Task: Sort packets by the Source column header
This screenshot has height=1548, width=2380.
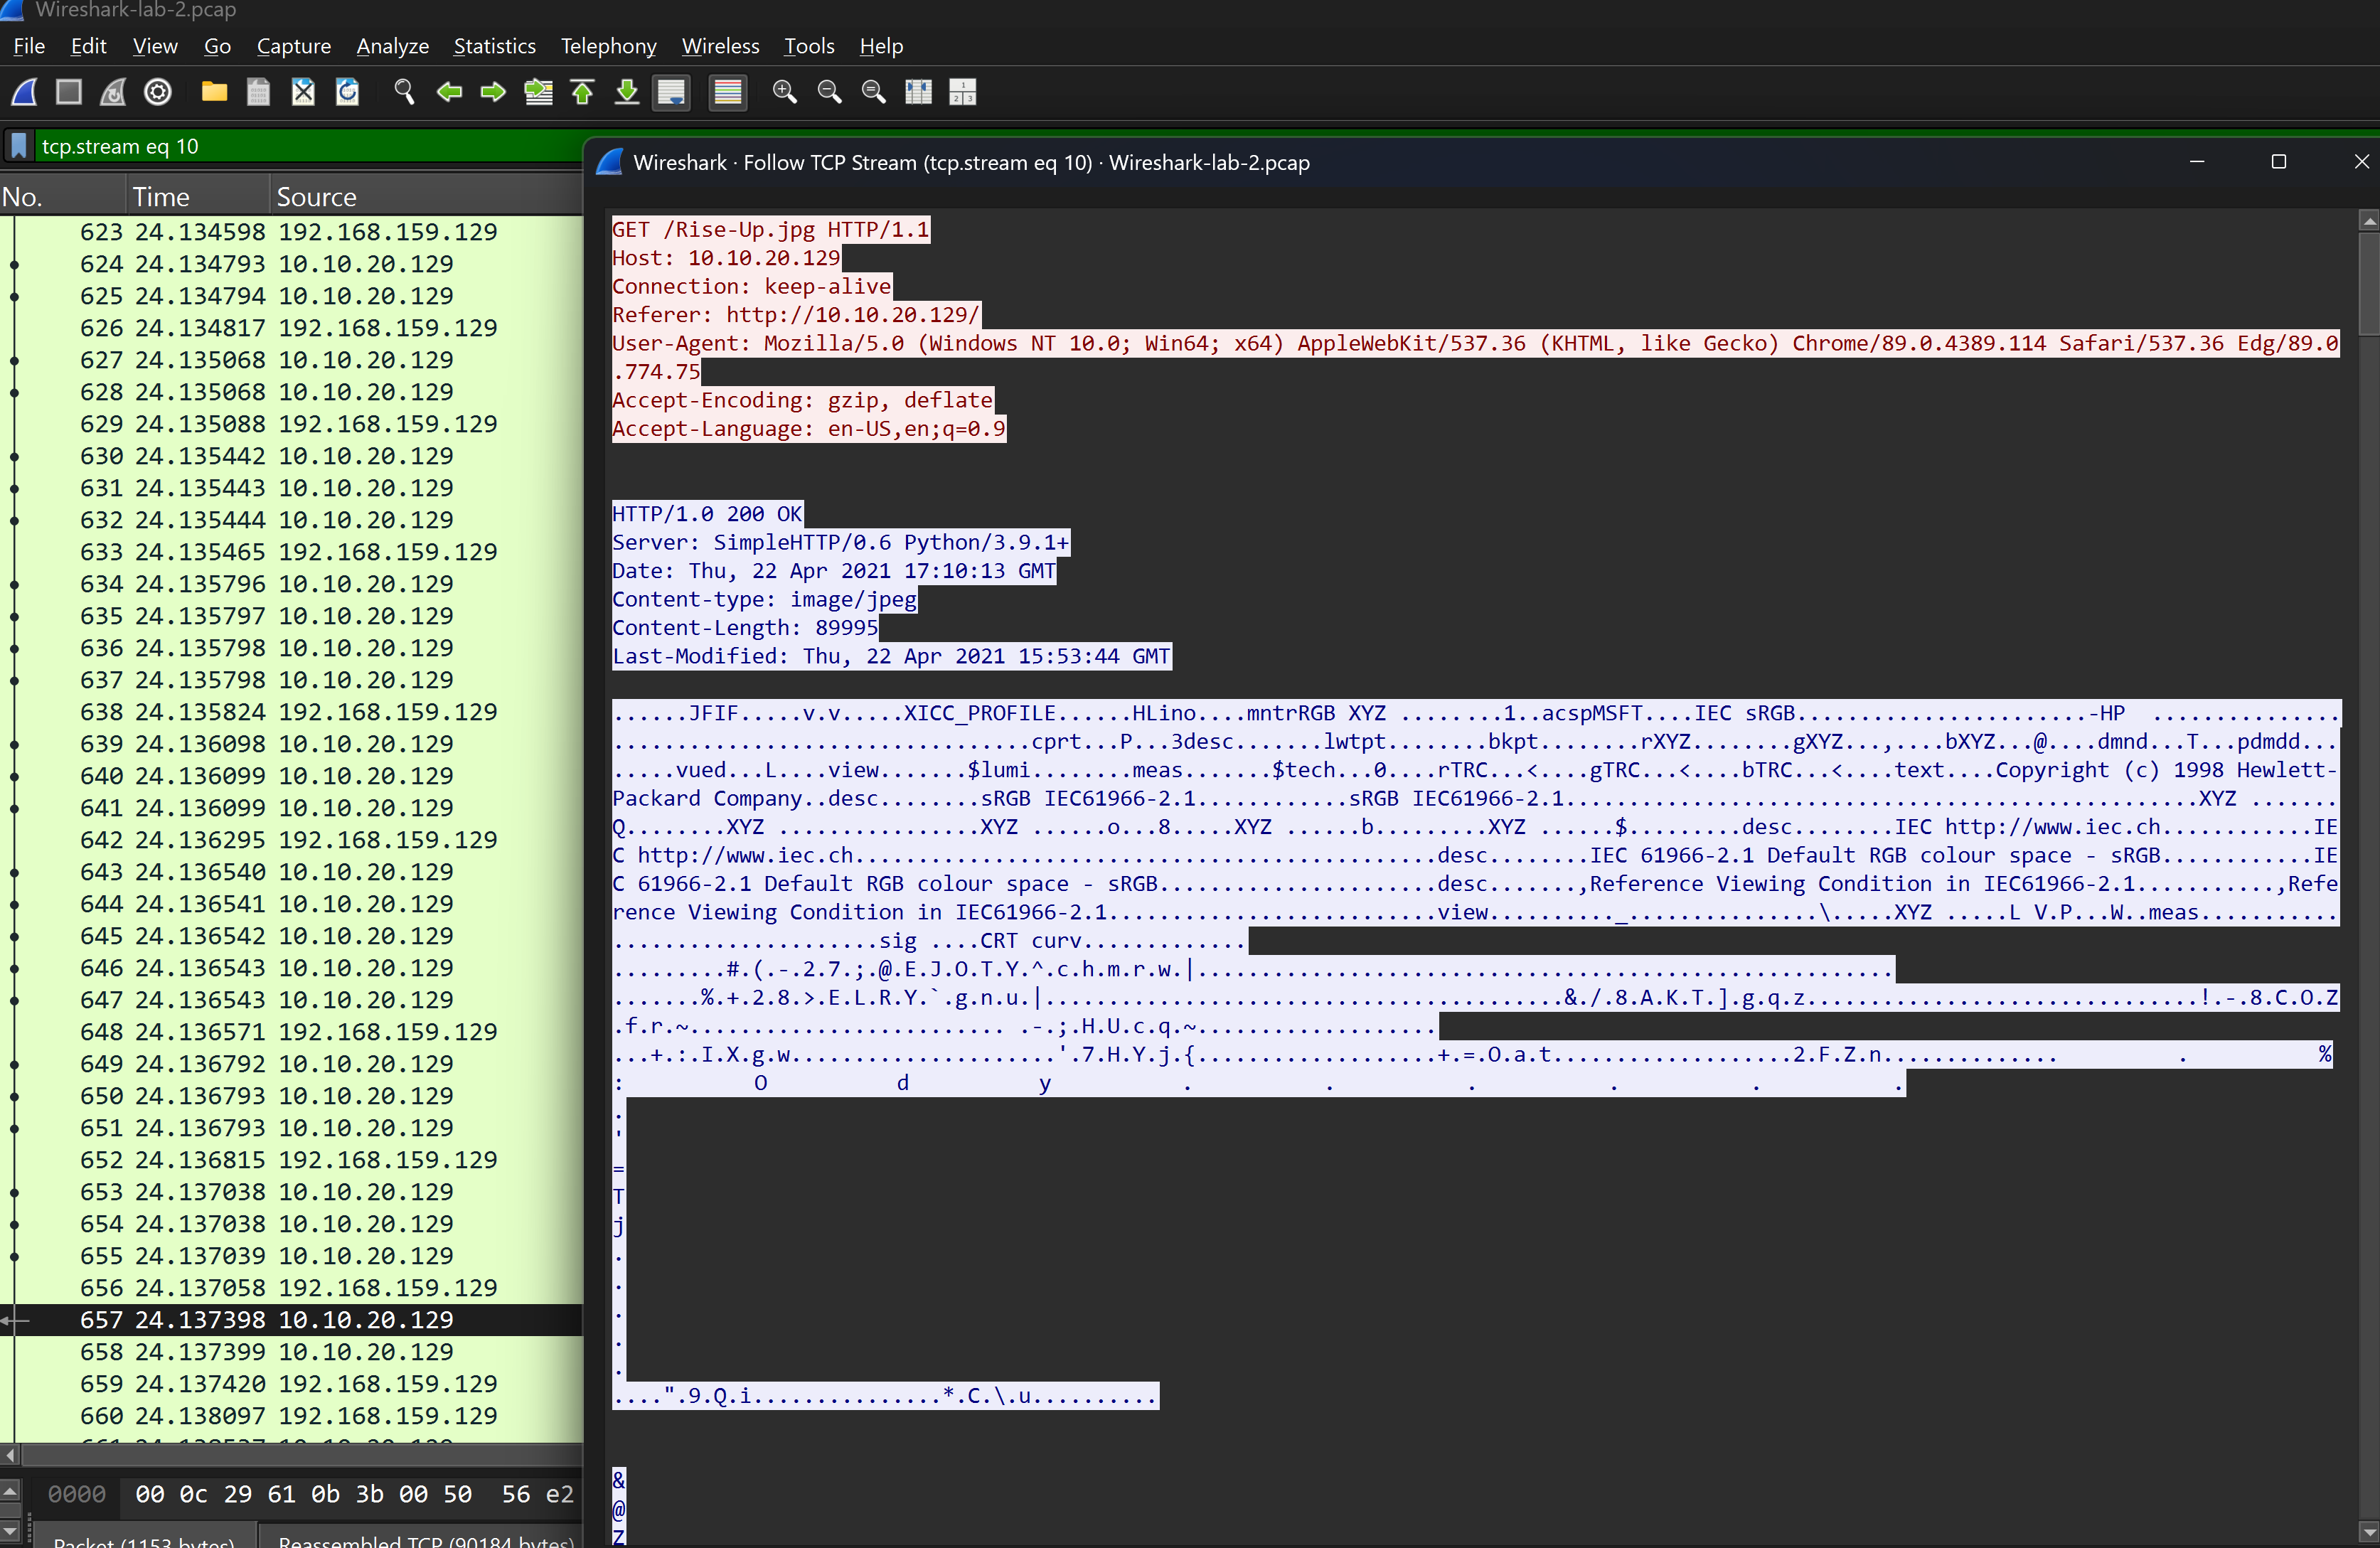Action: (x=426, y=196)
